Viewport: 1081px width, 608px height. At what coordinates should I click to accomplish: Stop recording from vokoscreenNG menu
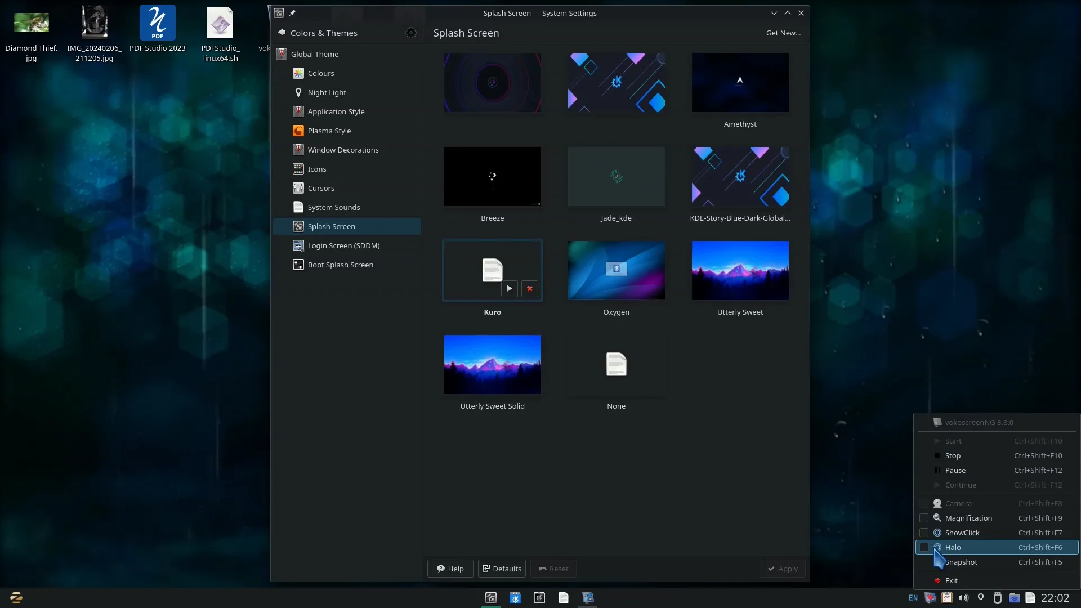pyautogui.click(x=997, y=455)
